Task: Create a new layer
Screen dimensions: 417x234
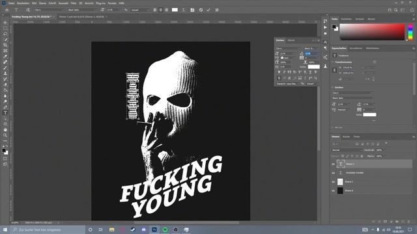Action: [403, 222]
